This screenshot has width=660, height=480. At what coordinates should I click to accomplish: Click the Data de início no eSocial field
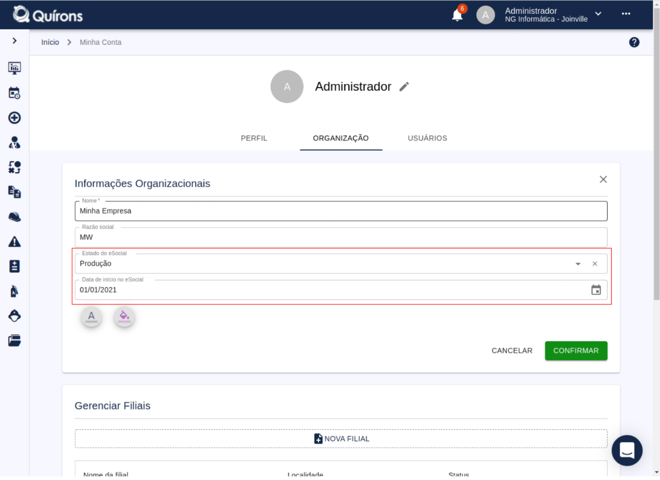tap(341, 290)
